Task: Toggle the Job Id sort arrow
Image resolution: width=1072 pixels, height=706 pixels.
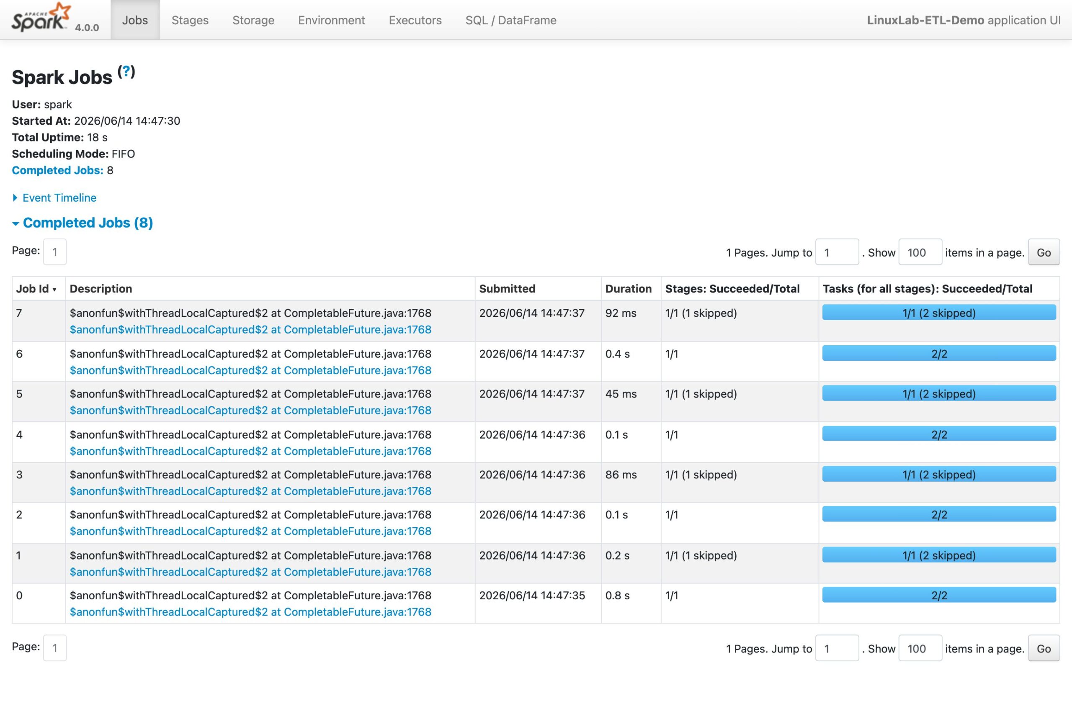Action: (54, 290)
